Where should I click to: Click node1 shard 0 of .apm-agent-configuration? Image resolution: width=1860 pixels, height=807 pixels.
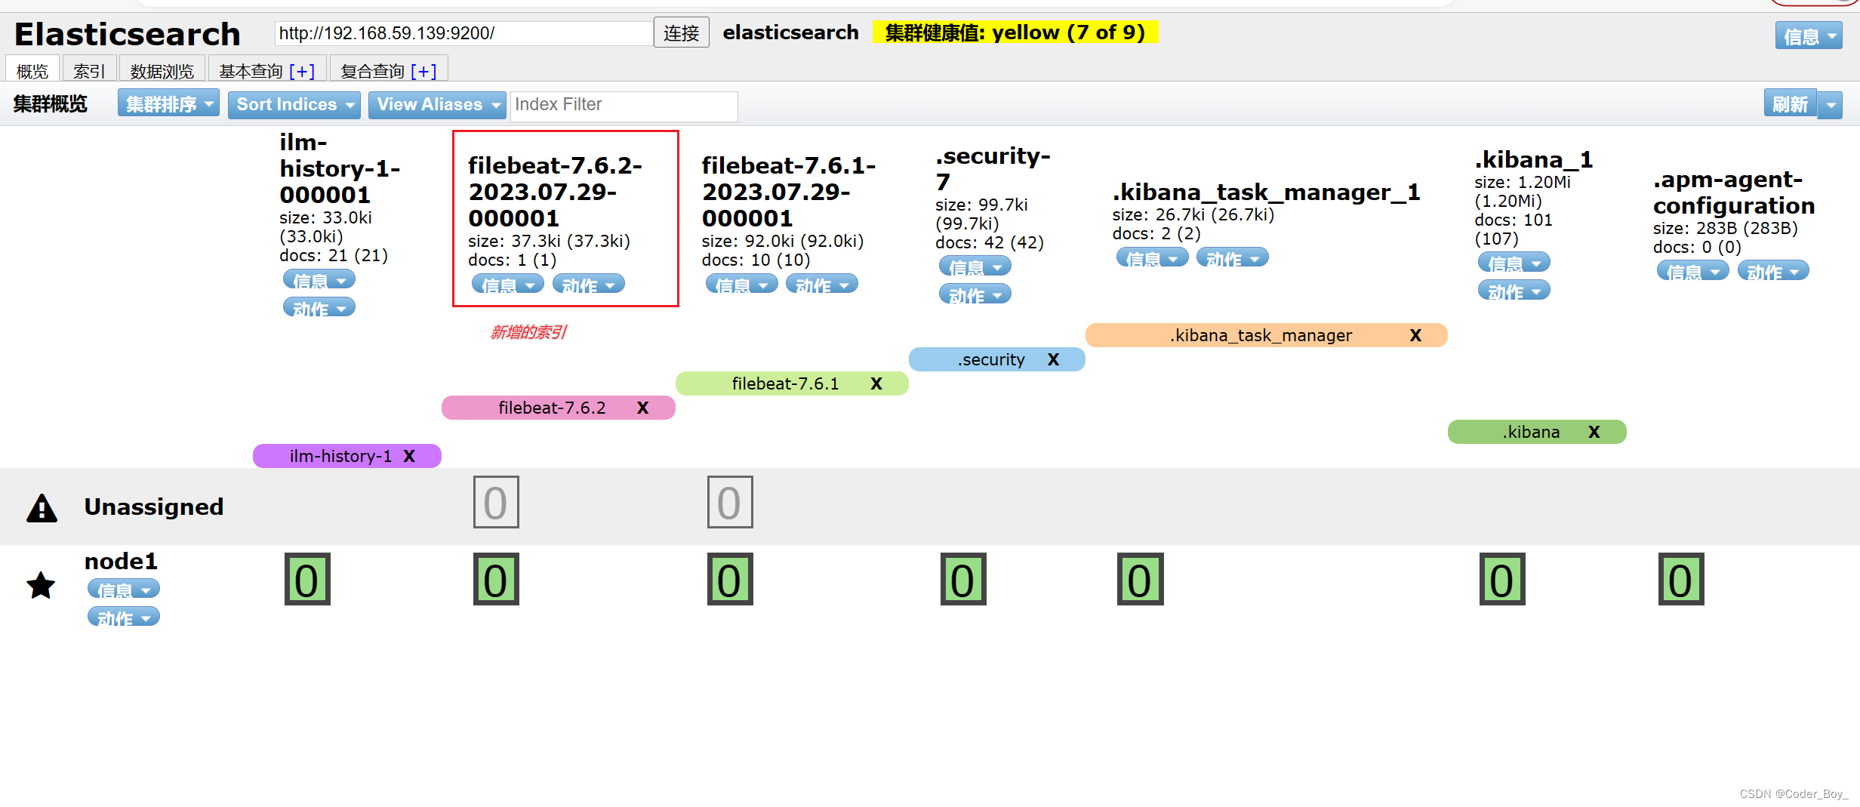[x=1681, y=579]
